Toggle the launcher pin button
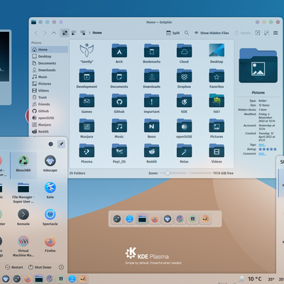Image resolution: width=284 pixels, height=284 pixels. [x=61, y=144]
